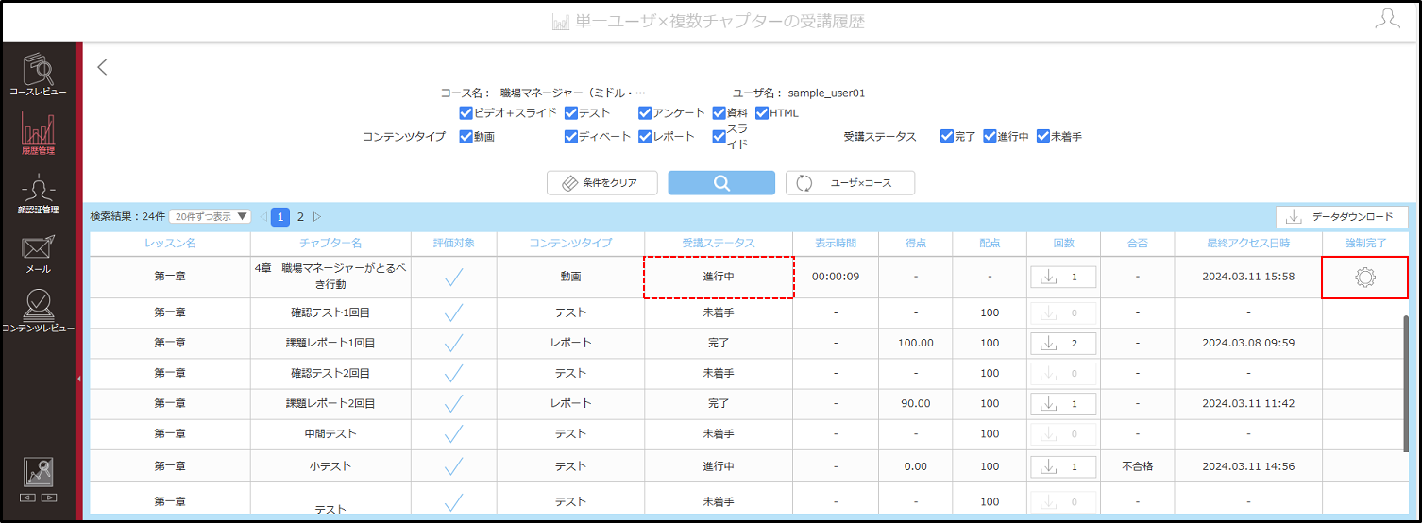The height and width of the screenshot is (523, 1422).
Task: Open the user profile icon in the header
Action: [x=1387, y=20]
